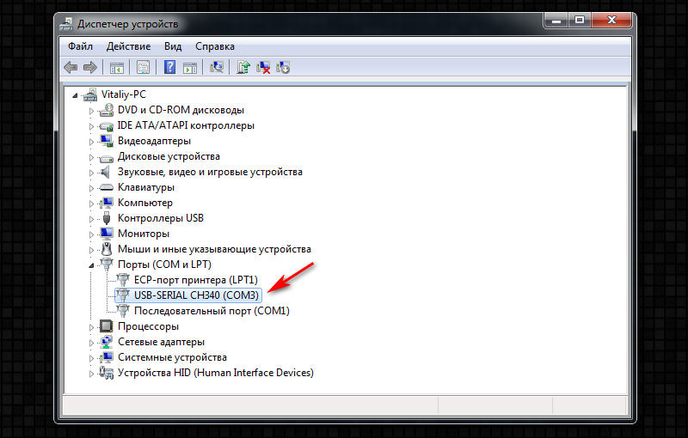Expand the Мониторы node

(91, 234)
